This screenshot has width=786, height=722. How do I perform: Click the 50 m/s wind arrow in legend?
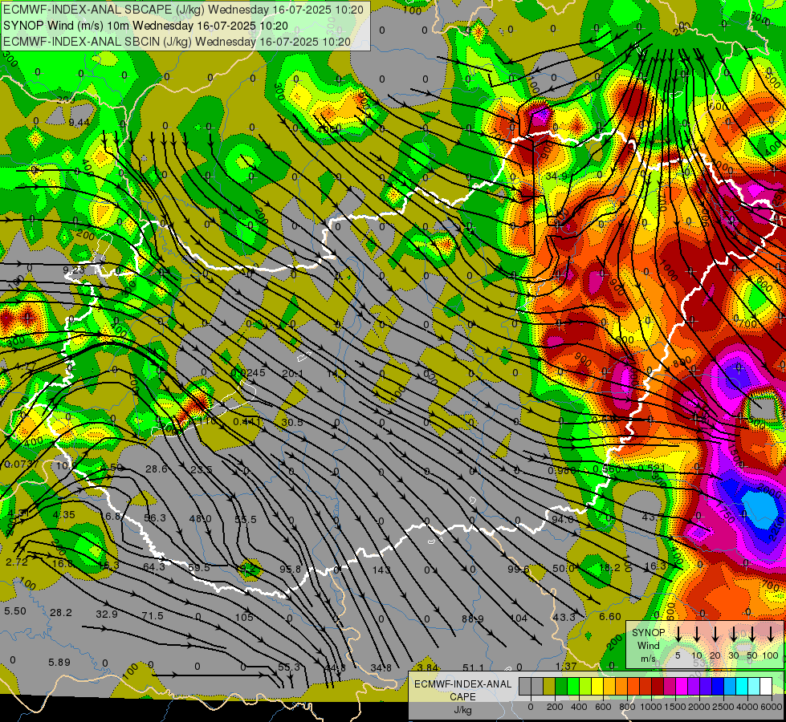pos(752,634)
